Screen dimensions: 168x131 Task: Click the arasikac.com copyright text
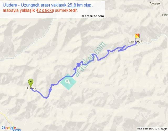(93, 16)
